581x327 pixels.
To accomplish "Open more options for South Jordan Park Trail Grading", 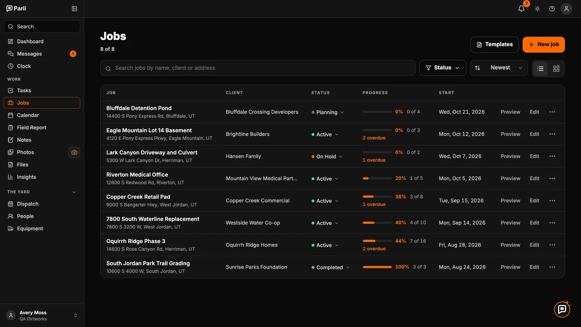I will click(552, 267).
